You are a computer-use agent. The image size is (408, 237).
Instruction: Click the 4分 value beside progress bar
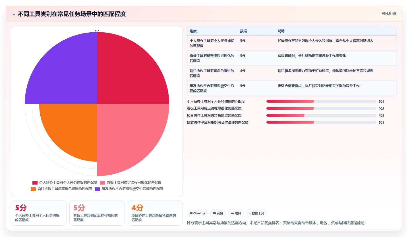coord(381,115)
